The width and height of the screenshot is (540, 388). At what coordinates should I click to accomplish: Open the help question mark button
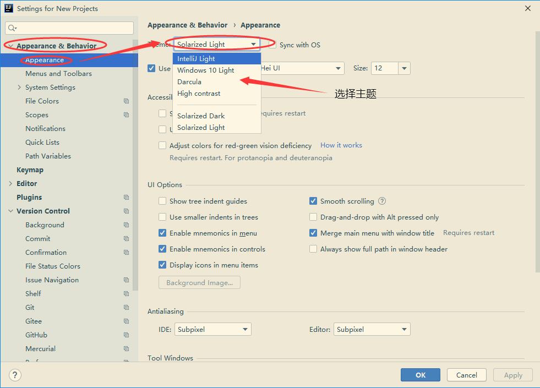point(15,375)
